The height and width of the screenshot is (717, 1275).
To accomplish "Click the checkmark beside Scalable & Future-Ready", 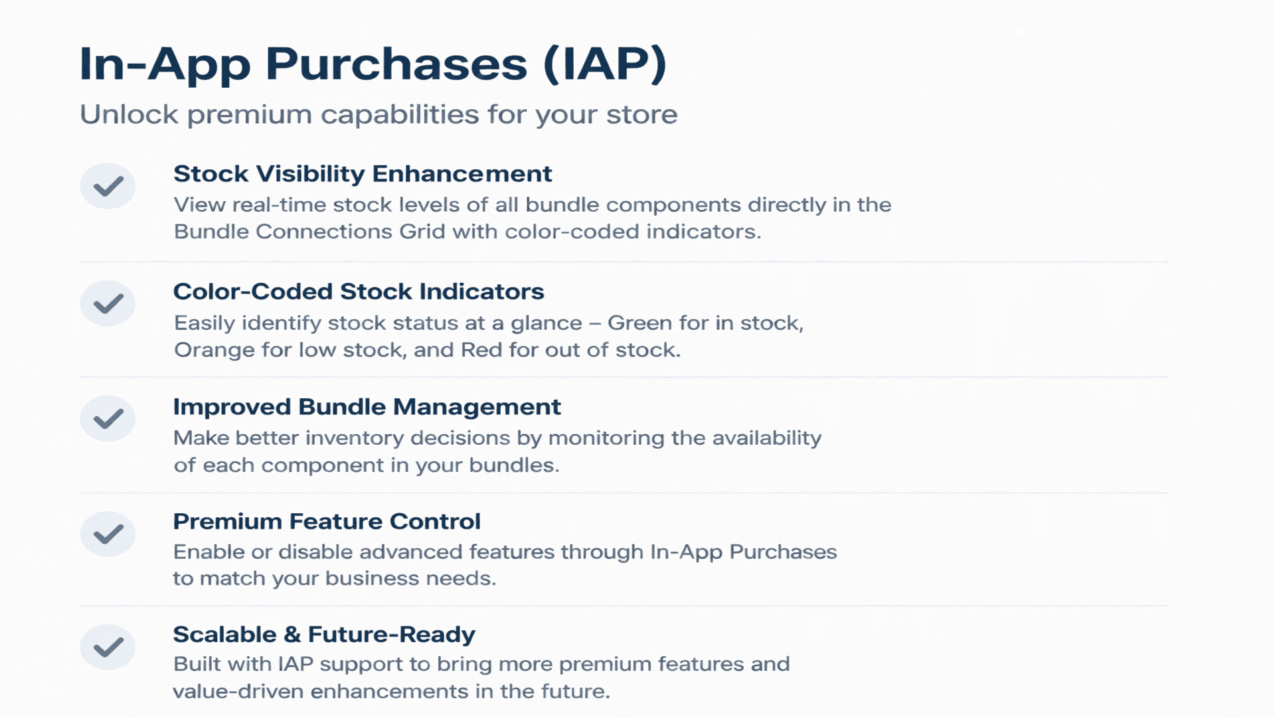I will [108, 647].
